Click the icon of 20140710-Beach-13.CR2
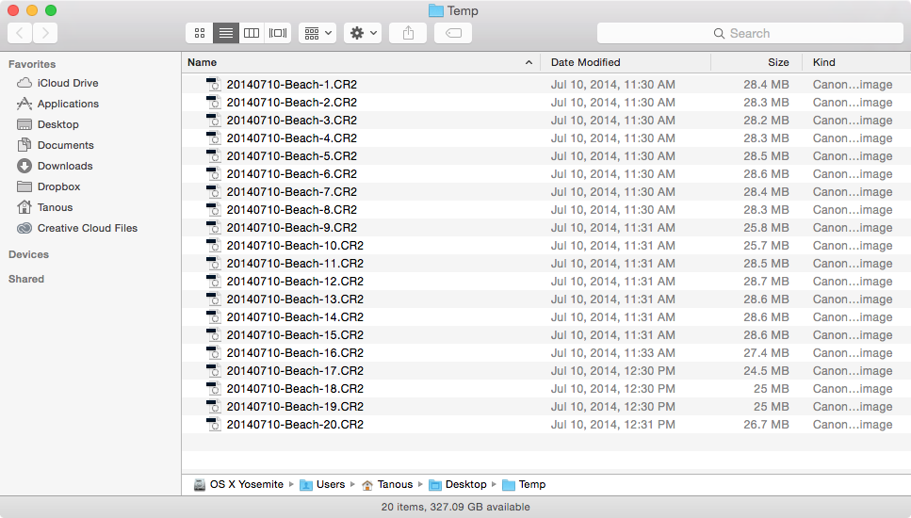 214,299
